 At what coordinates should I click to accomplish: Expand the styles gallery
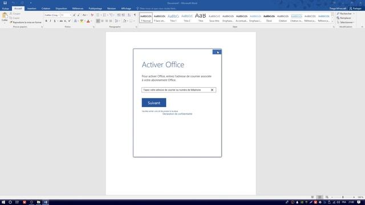pyautogui.click(x=332, y=22)
